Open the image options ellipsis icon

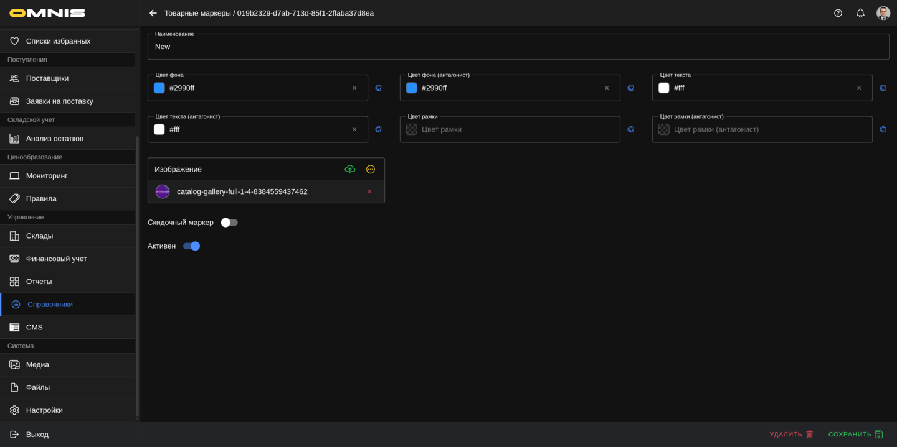click(x=371, y=169)
